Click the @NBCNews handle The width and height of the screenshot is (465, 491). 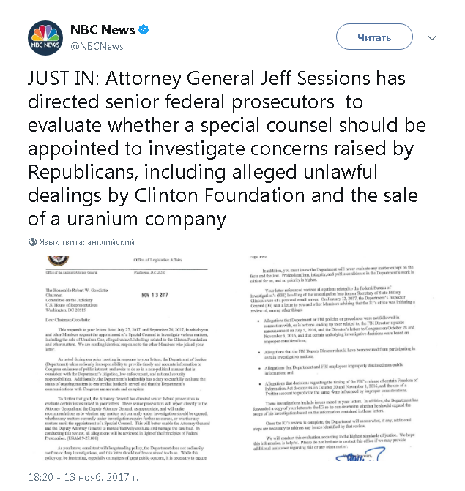(97, 46)
